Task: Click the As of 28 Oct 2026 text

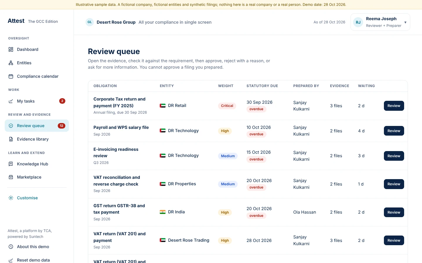Action: [x=329, y=22]
